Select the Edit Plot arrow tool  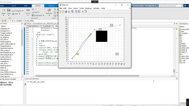[83, 11]
